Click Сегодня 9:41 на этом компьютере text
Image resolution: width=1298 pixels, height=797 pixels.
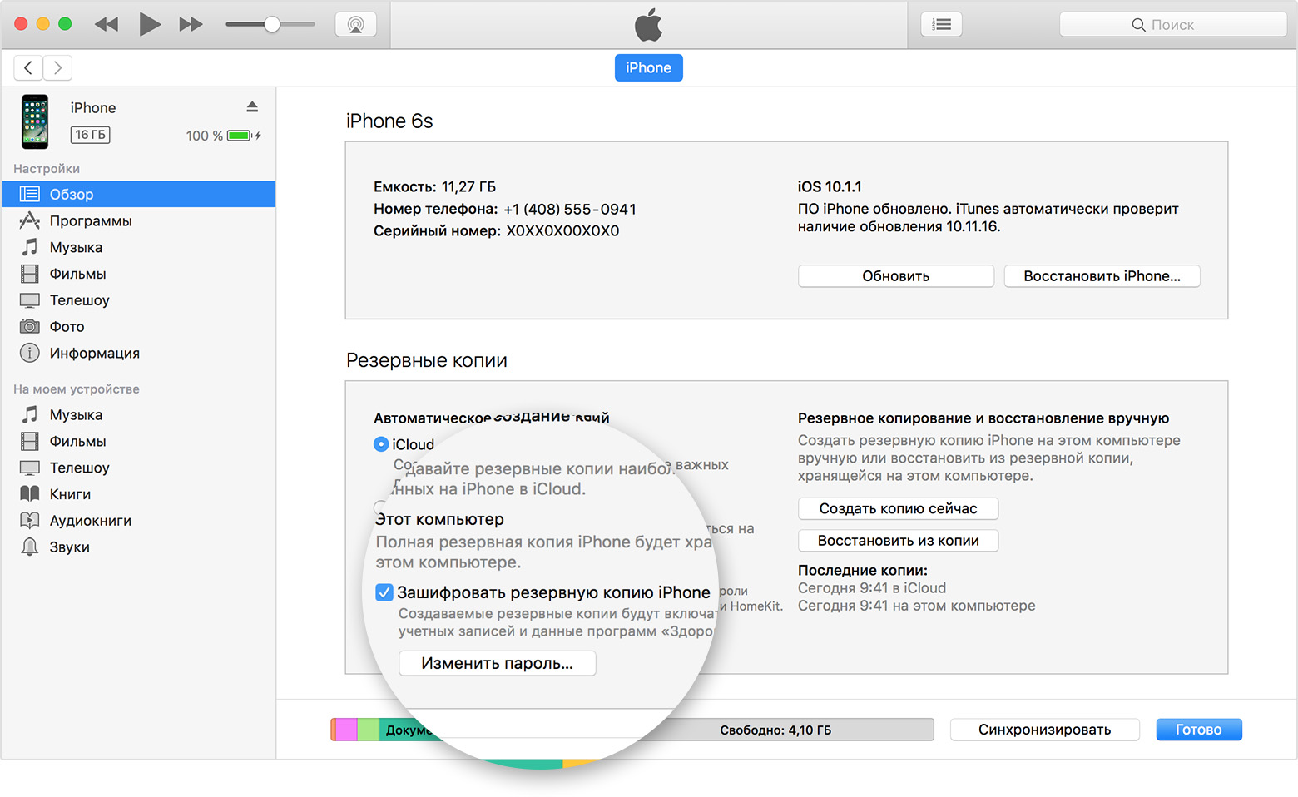(x=917, y=606)
